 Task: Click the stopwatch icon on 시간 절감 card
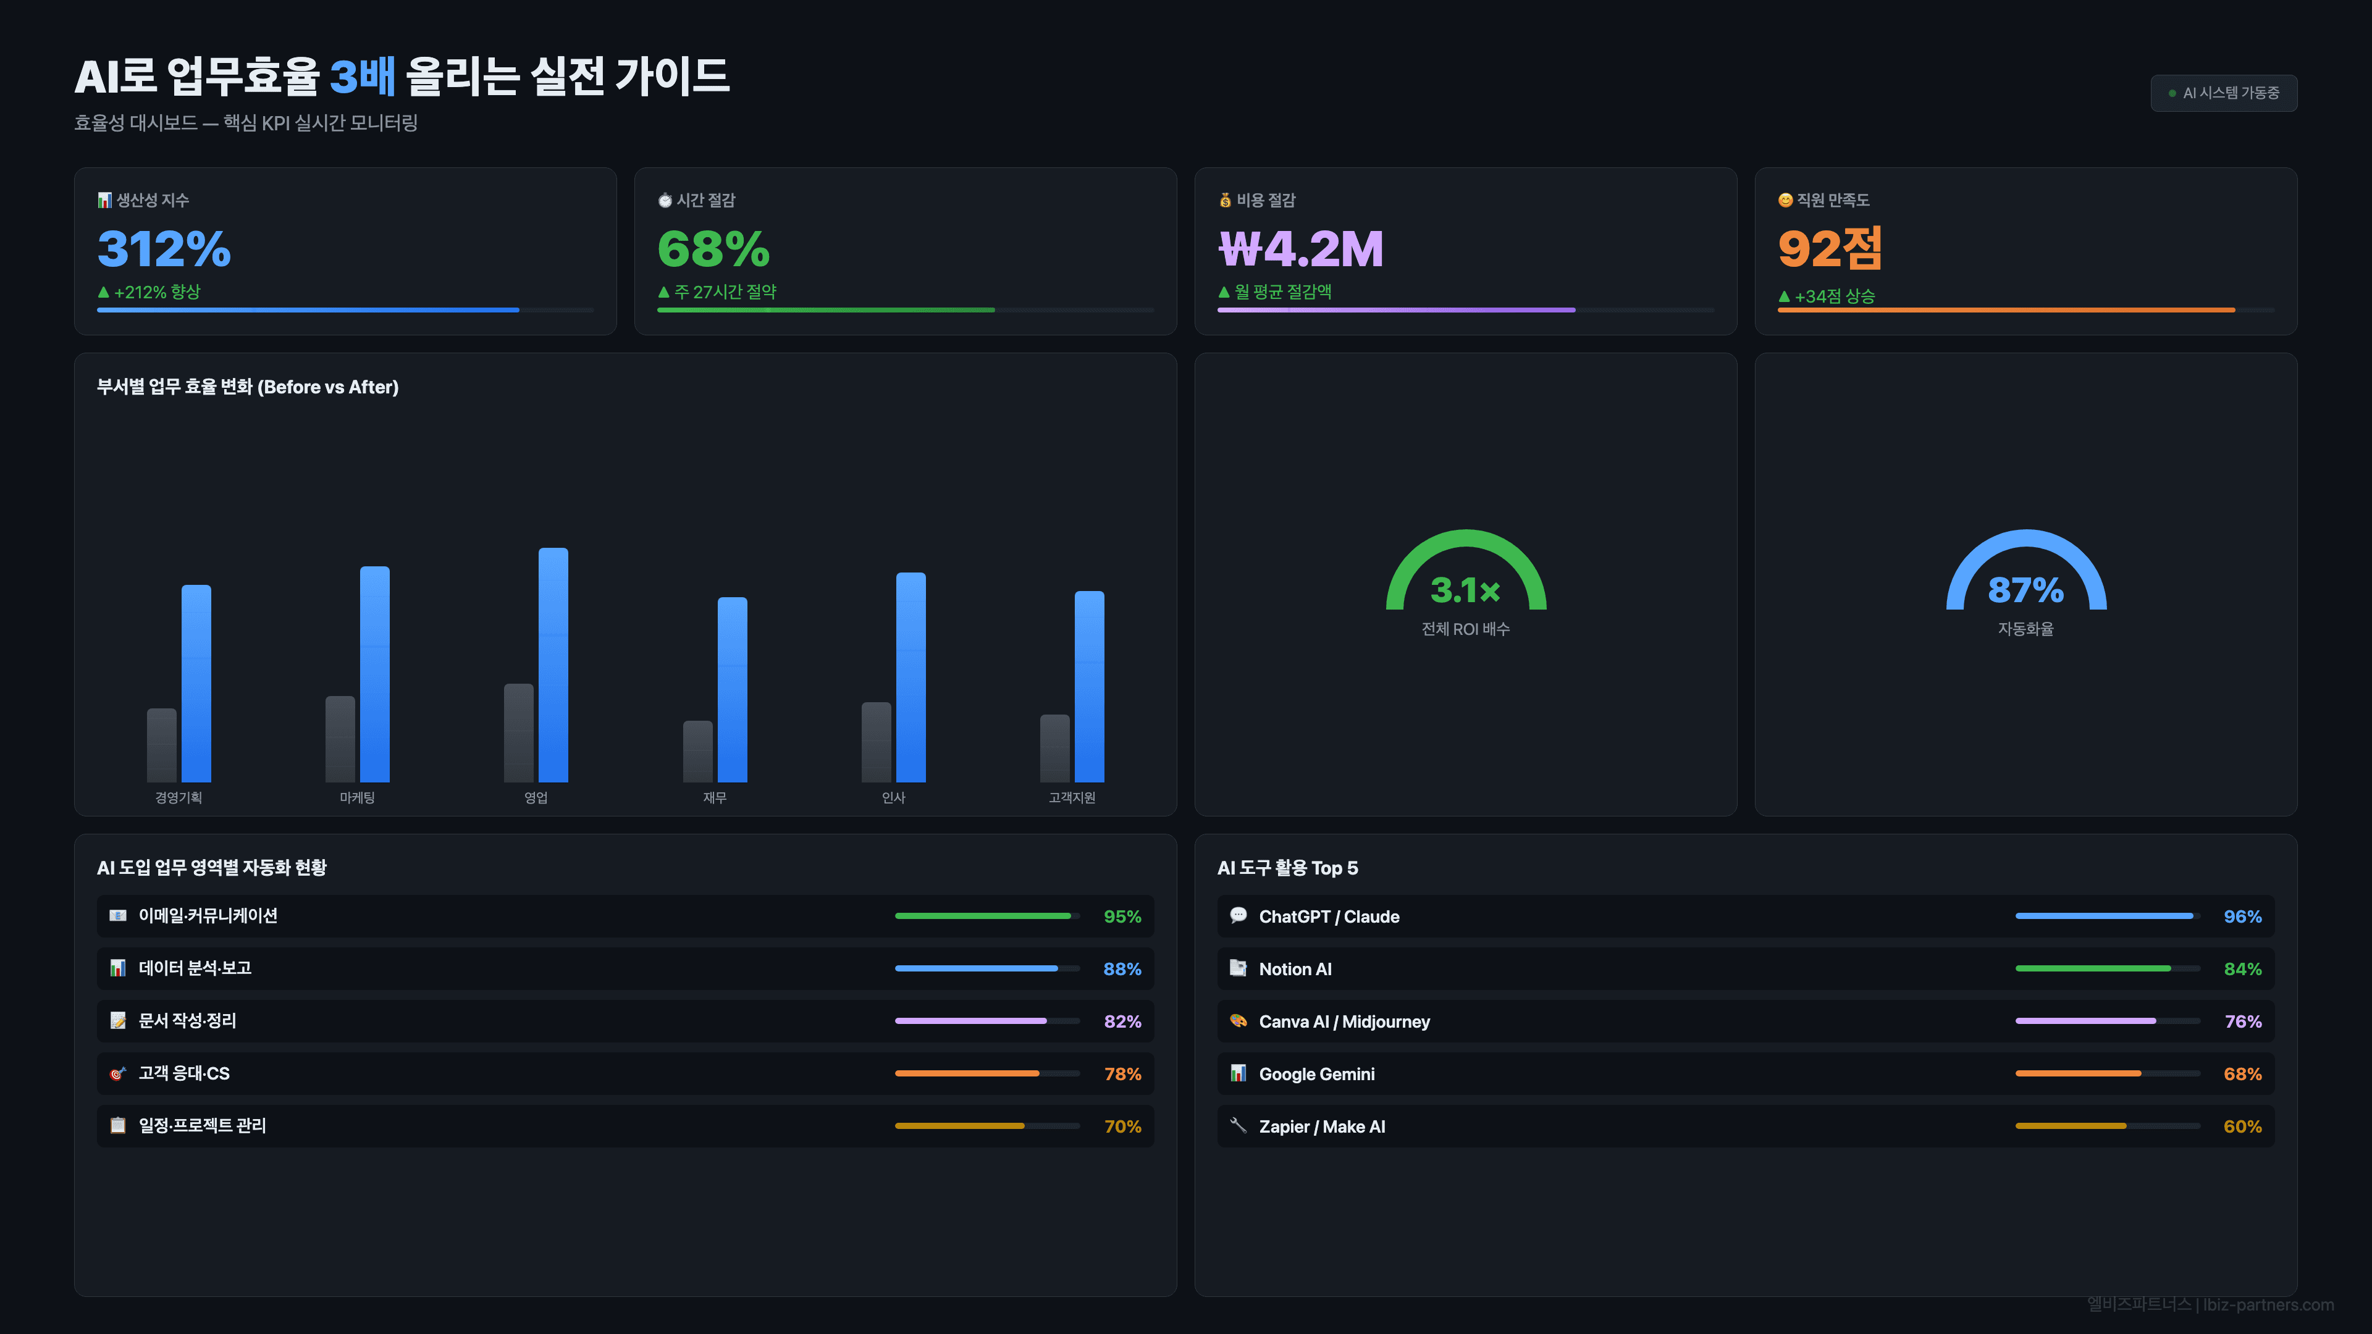point(665,199)
